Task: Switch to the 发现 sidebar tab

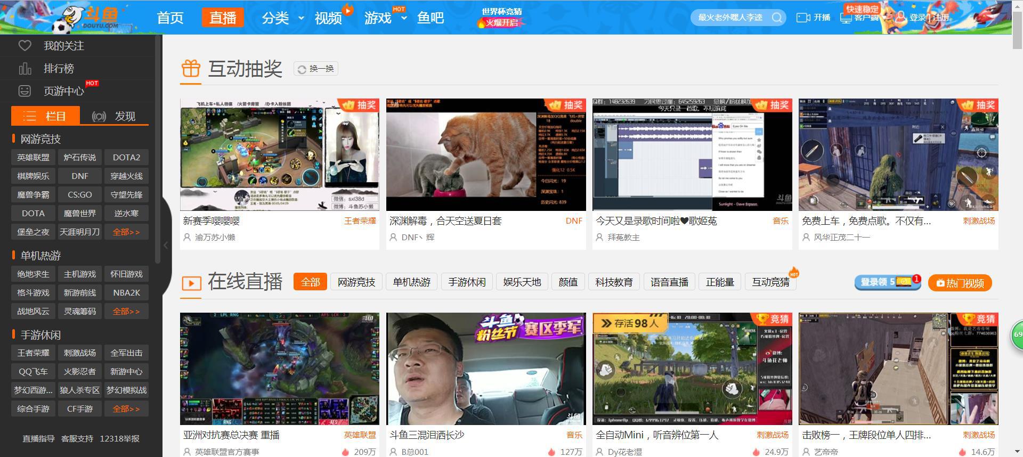Action: click(x=114, y=116)
